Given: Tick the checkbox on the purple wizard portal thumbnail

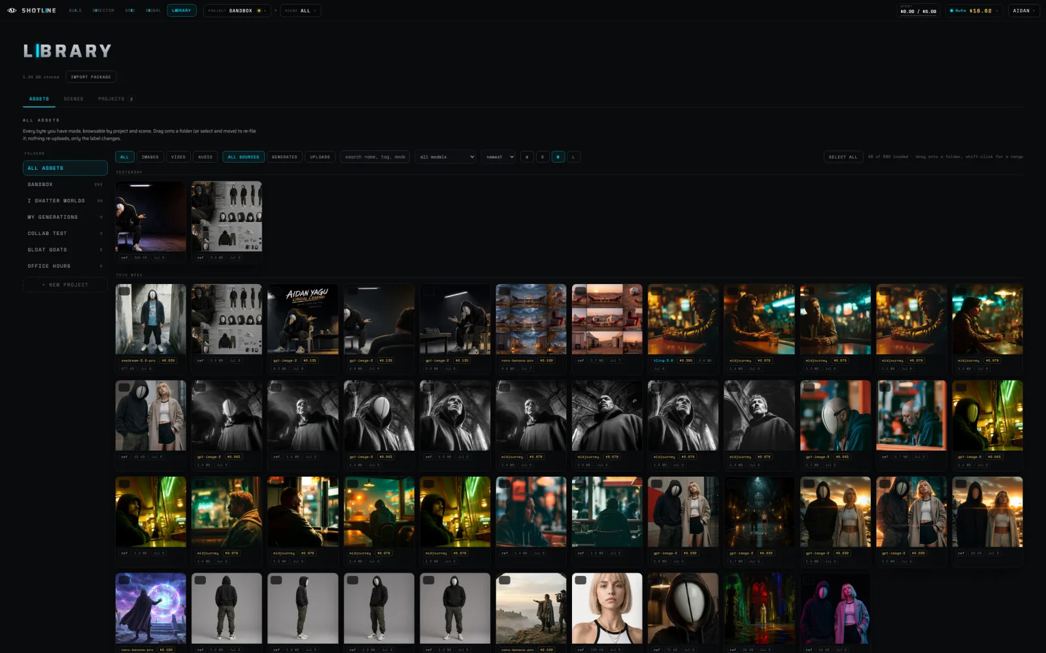Looking at the screenshot, I should (x=124, y=580).
